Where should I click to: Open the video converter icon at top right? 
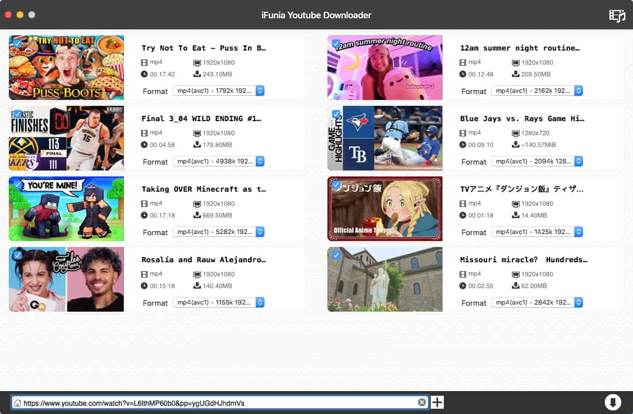click(617, 15)
